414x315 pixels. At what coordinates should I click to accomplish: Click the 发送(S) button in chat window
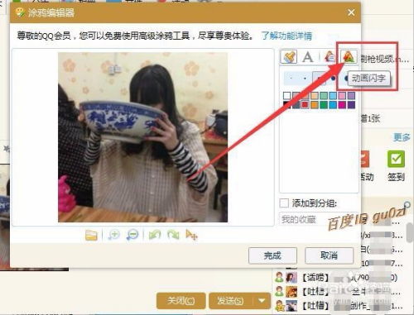[x=231, y=301]
